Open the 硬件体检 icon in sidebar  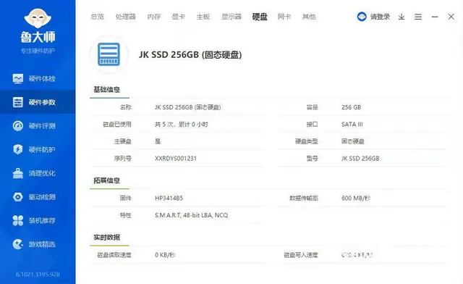(17, 79)
